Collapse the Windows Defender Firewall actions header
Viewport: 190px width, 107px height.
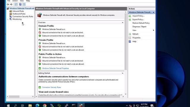coord(153,12)
